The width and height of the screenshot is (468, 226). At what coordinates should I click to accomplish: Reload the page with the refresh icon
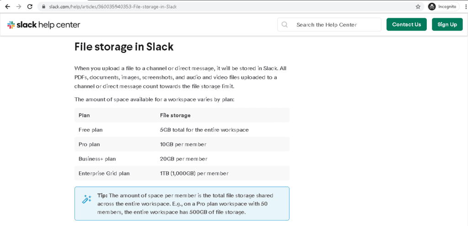coord(30,6)
